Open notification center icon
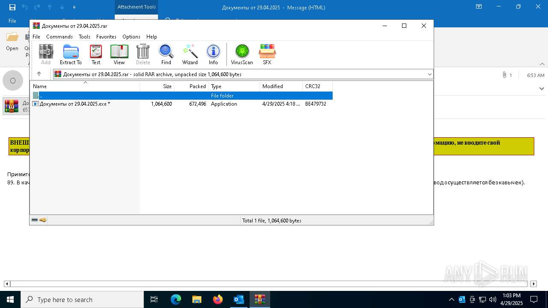The height and width of the screenshot is (308, 548). [534, 299]
